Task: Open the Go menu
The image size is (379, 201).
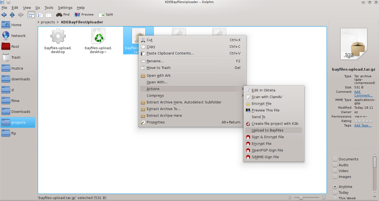Action: pyautogui.click(x=38, y=8)
